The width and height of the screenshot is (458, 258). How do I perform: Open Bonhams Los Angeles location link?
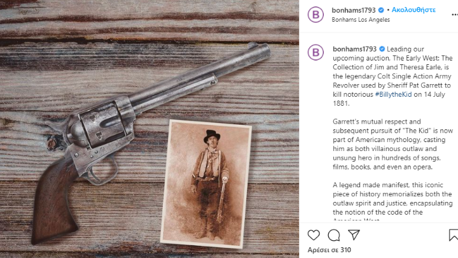pyautogui.click(x=361, y=20)
